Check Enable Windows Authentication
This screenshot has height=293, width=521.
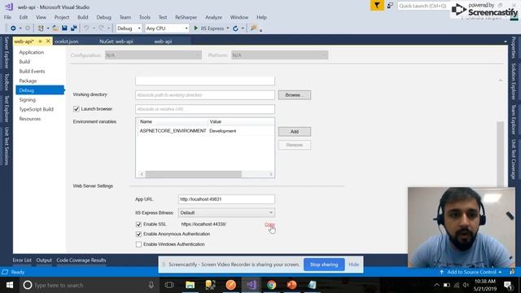pyautogui.click(x=138, y=244)
